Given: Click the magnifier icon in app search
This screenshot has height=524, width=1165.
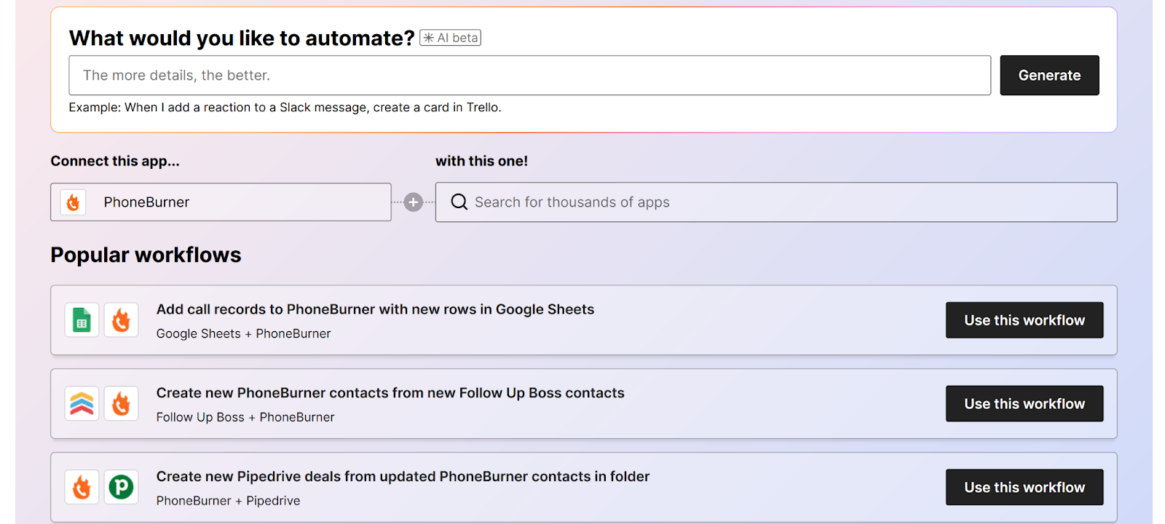Looking at the screenshot, I should point(459,202).
